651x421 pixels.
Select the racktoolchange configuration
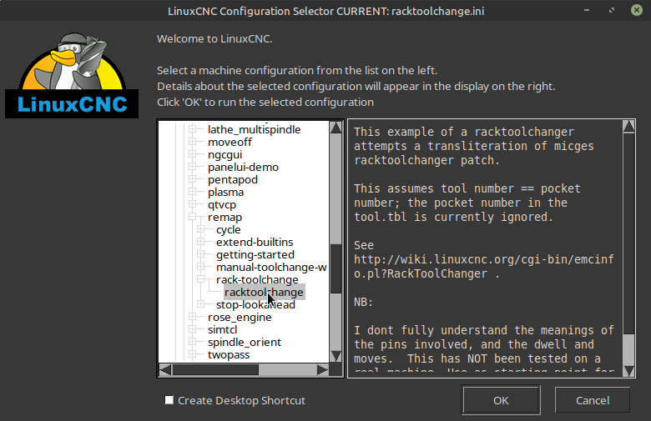264,293
